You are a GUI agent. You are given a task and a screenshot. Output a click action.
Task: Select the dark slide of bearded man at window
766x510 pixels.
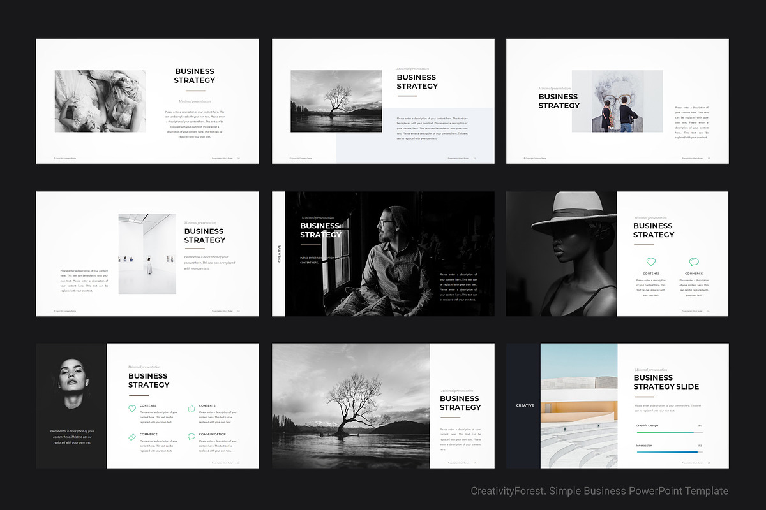point(383,254)
